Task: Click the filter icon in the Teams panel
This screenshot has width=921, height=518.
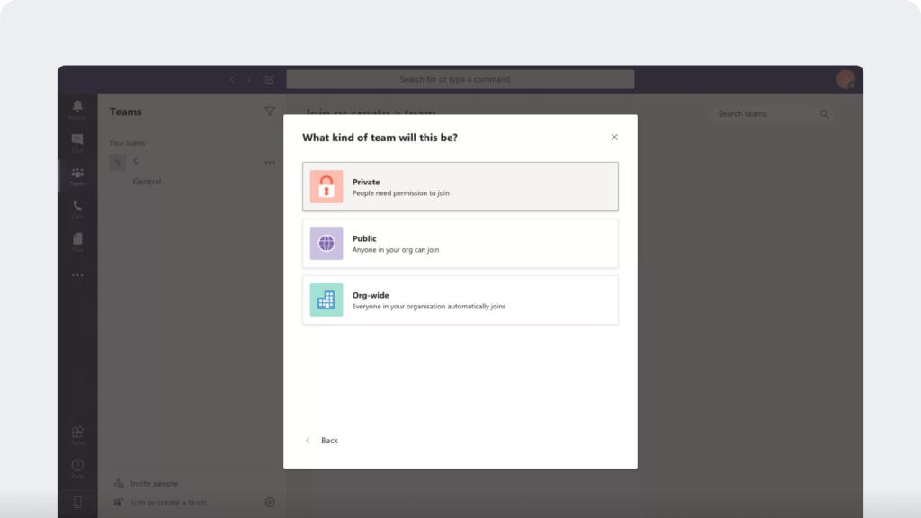Action: tap(270, 111)
